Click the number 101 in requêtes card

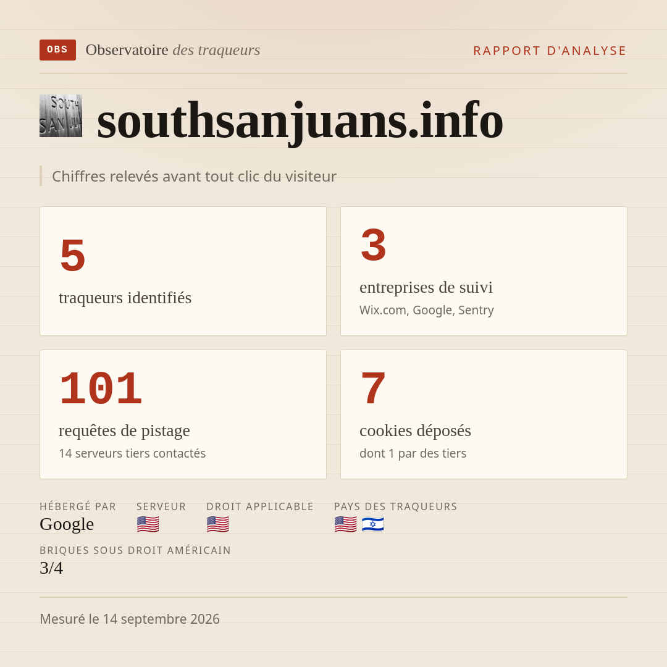click(101, 388)
